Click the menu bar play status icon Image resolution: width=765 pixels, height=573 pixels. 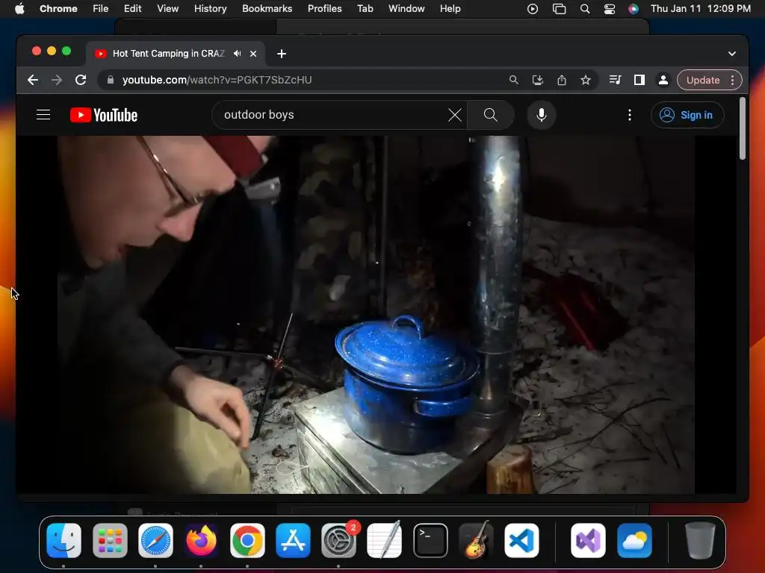click(532, 9)
